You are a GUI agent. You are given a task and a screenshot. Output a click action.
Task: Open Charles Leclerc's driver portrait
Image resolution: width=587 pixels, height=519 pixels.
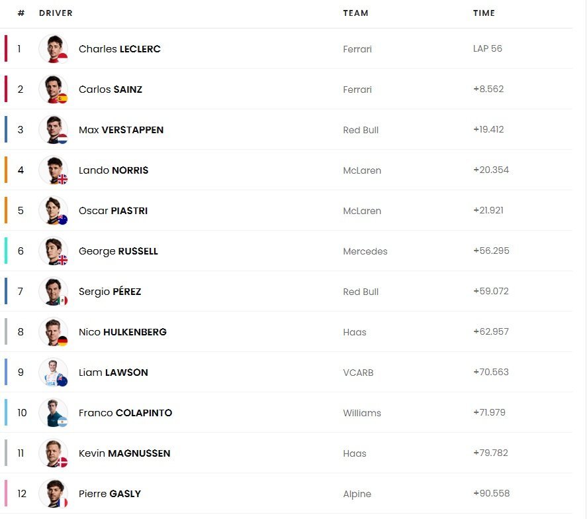(x=54, y=49)
